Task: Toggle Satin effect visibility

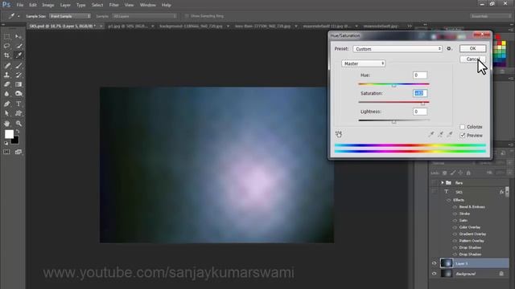Action: (455, 221)
